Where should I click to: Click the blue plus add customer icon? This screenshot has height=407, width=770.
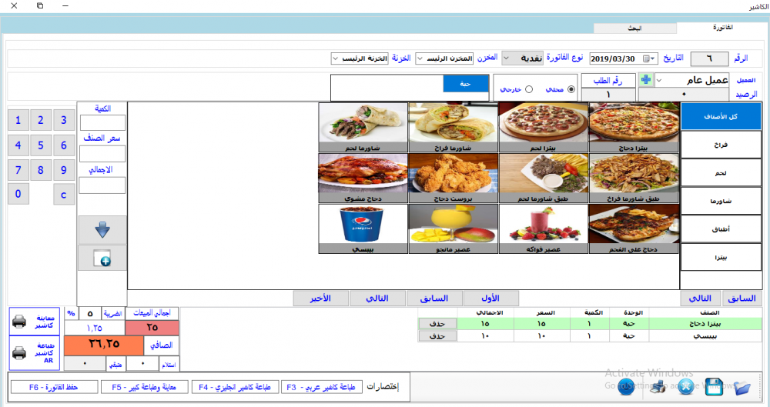[646, 79]
